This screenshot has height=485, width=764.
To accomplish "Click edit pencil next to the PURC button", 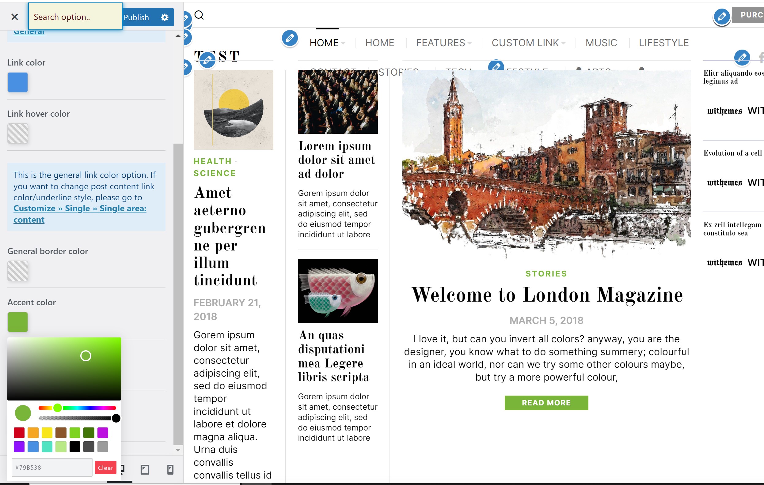I will 721,17.
